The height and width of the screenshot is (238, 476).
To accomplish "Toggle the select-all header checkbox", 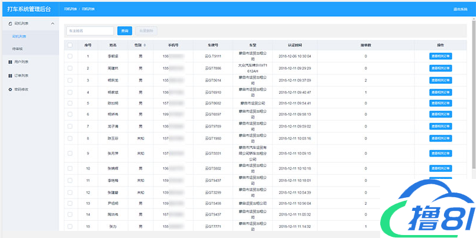I will 70,45.
